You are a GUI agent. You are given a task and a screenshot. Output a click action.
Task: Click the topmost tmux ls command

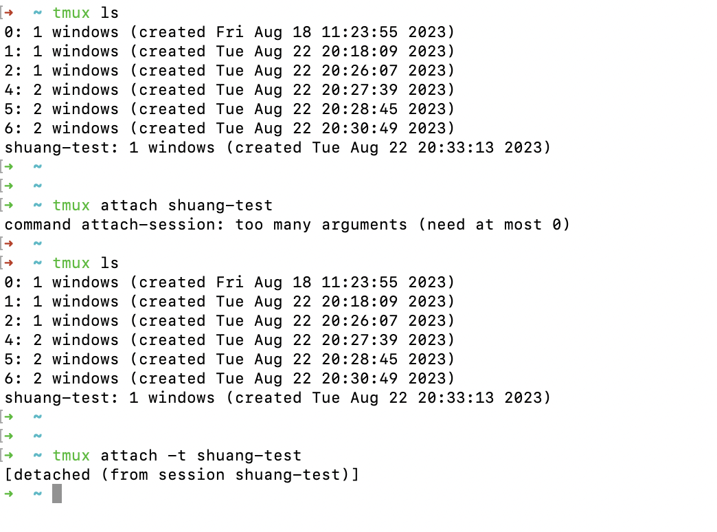pyautogui.click(x=86, y=12)
